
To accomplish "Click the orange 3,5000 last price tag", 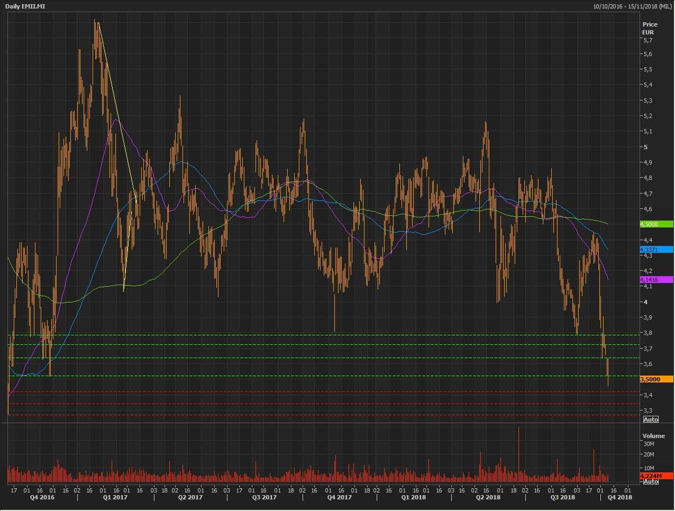I will click(x=656, y=379).
